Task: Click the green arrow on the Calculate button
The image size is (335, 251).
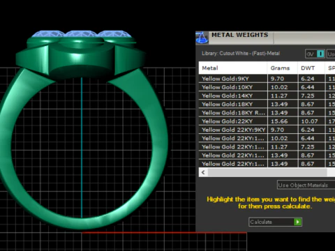Action: tap(297, 222)
